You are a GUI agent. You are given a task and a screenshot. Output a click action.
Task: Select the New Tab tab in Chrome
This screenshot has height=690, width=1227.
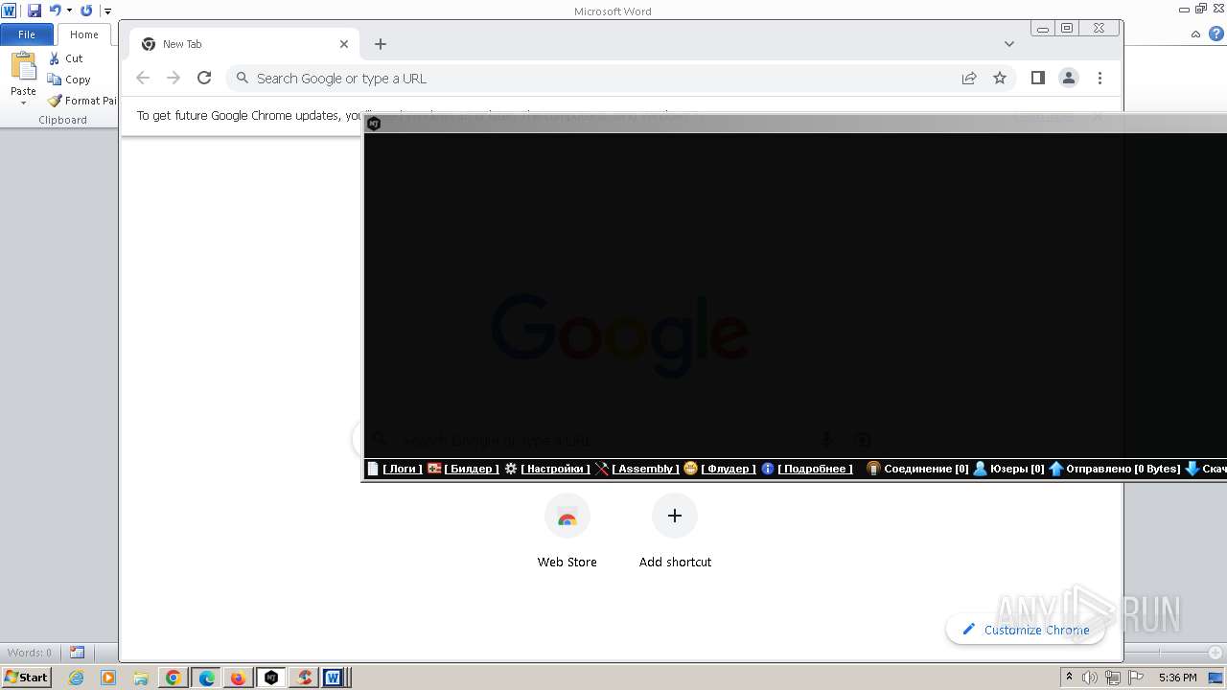(x=244, y=44)
